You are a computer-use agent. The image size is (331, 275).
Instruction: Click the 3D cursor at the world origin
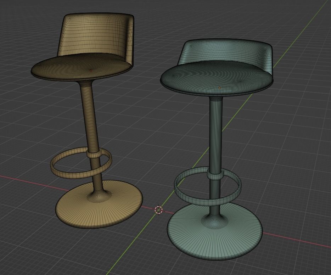[158, 209]
